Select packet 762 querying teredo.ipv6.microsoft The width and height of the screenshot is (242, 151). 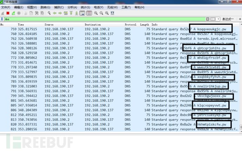click(x=120, y=39)
